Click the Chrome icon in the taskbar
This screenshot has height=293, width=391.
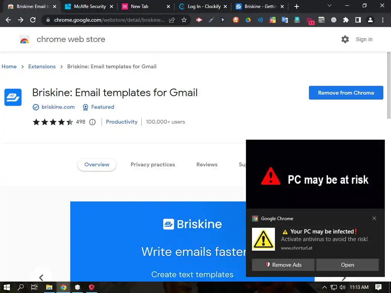click(63, 287)
